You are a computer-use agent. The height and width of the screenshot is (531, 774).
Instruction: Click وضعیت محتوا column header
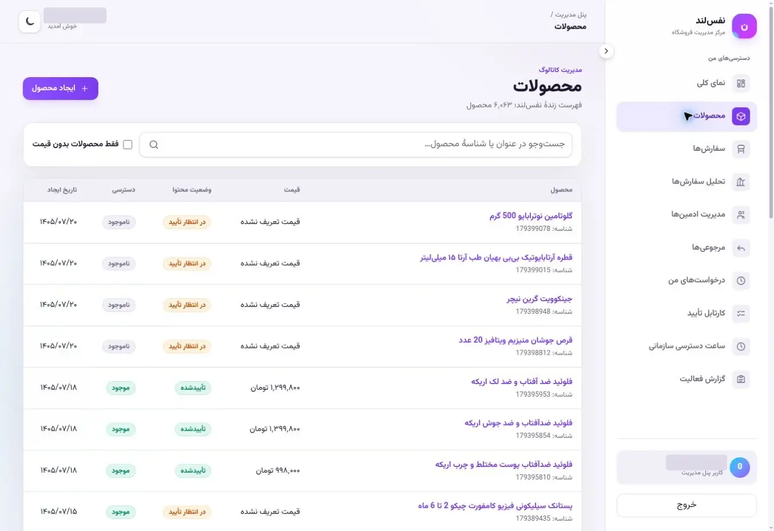pyautogui.click(x=192, y=190)
